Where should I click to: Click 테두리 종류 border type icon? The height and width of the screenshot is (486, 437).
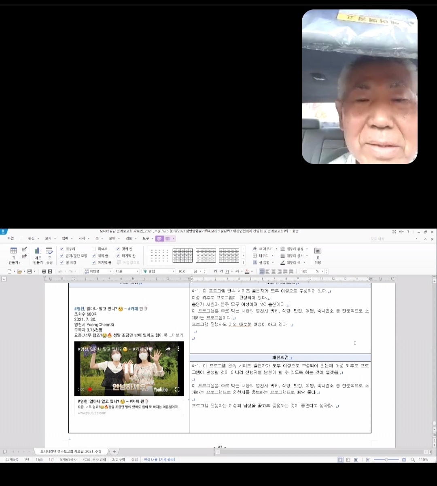point(282,249)
